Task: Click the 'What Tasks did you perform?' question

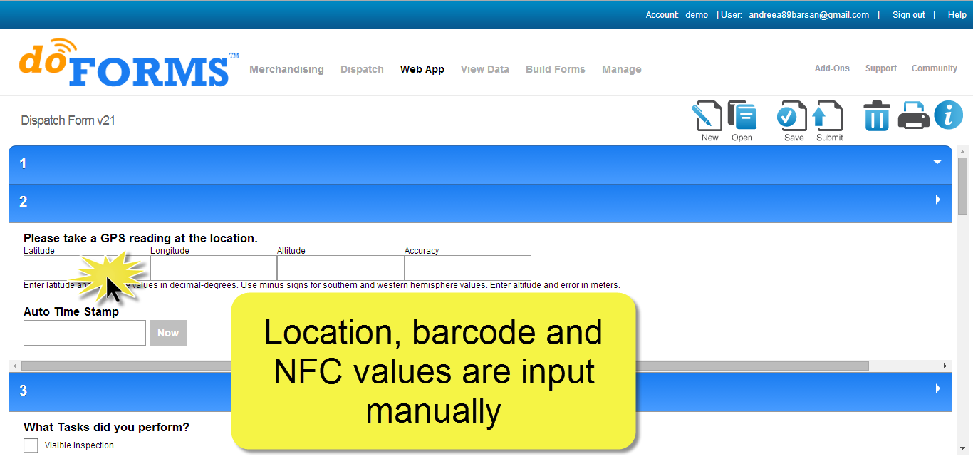Action: click(x=106, y=427)
